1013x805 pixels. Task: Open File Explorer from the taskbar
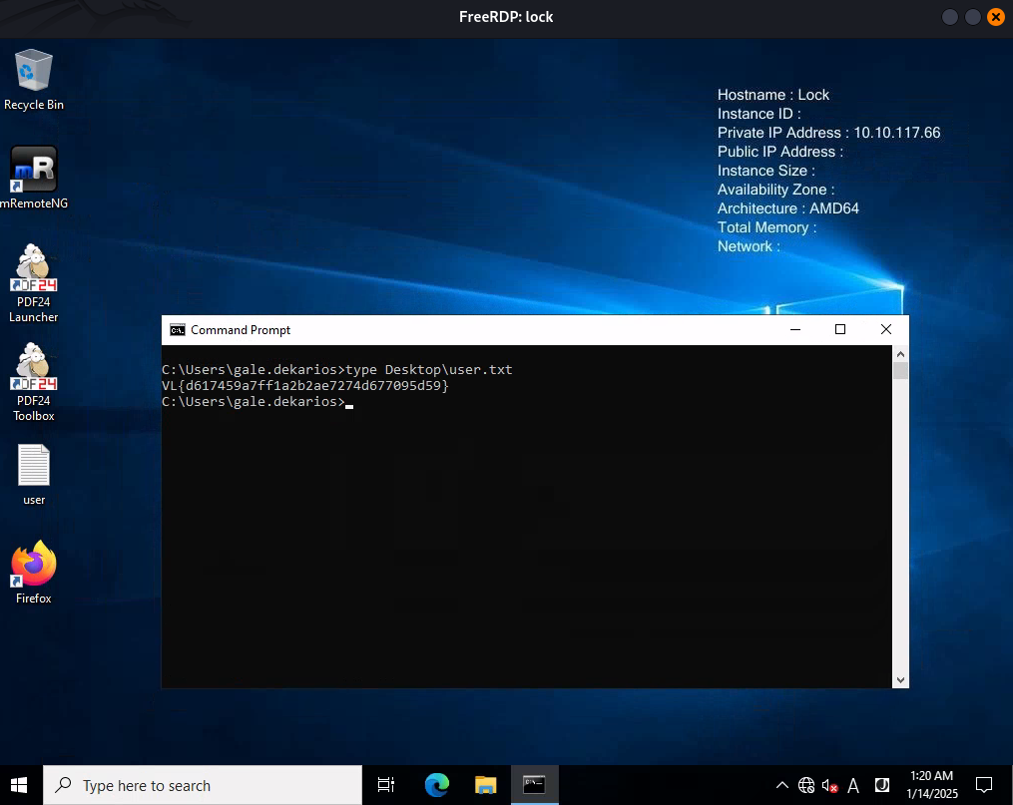coord(485,785)
